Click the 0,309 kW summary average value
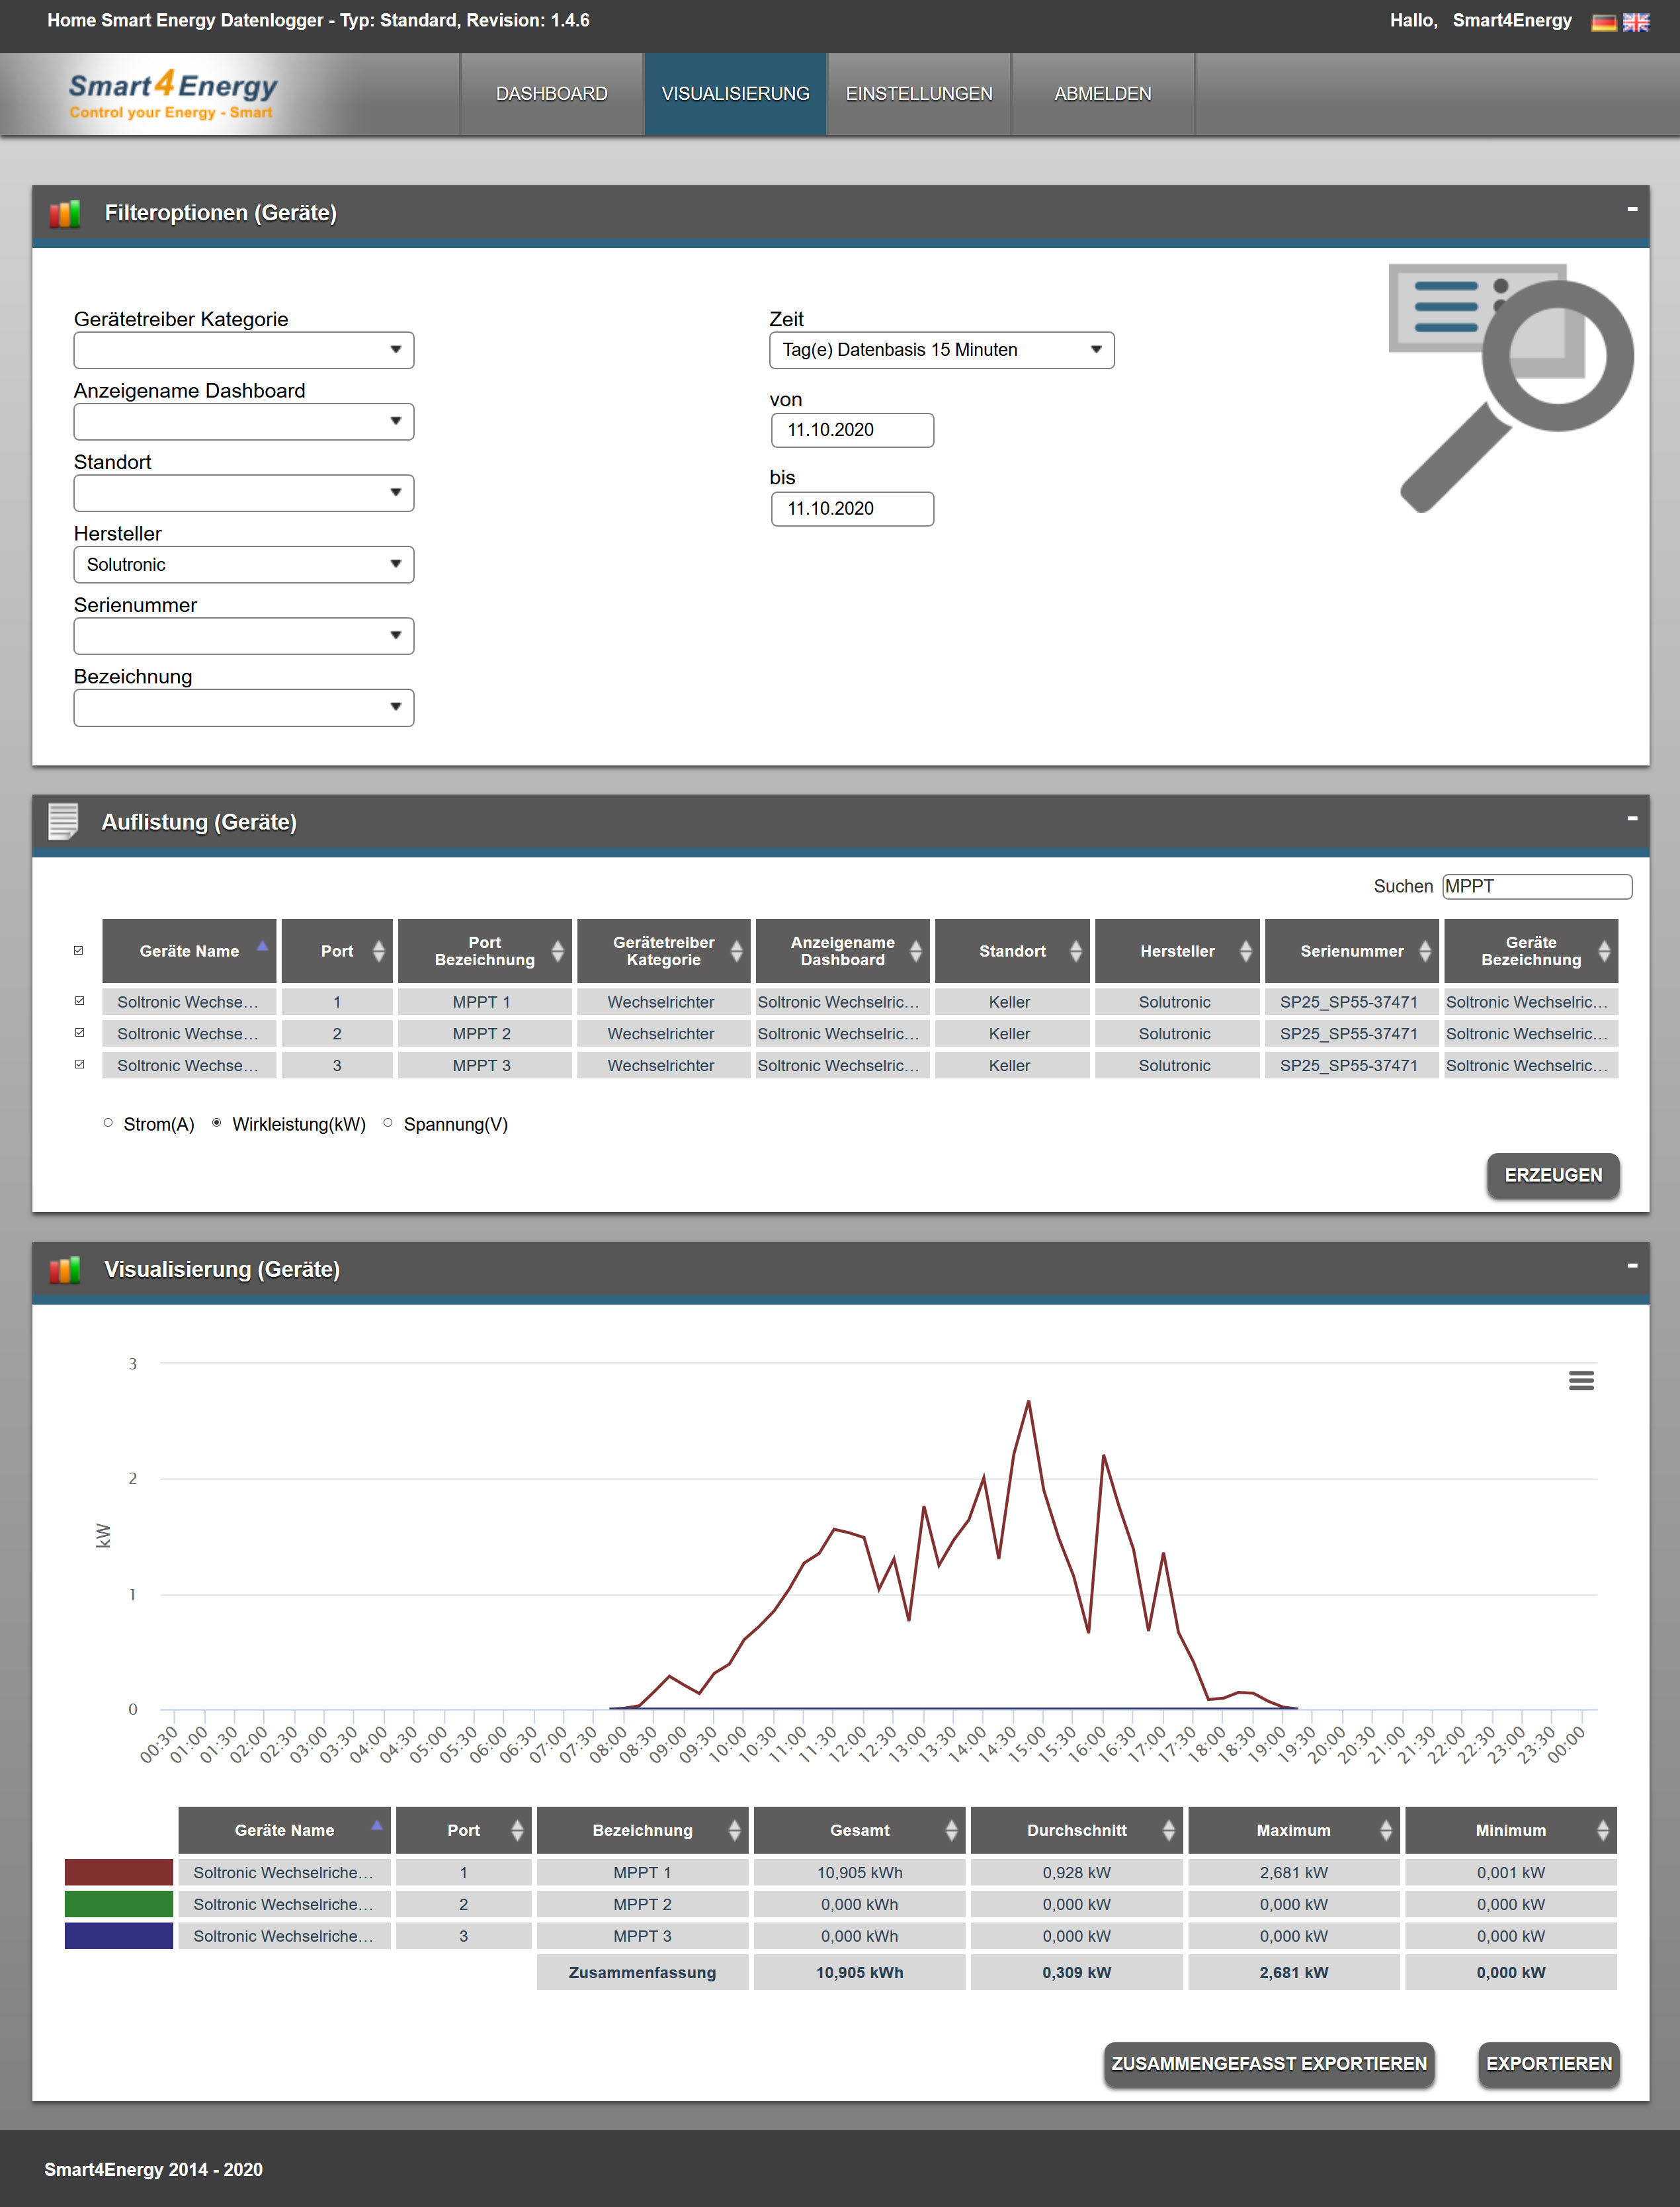 [1076, 1972]
